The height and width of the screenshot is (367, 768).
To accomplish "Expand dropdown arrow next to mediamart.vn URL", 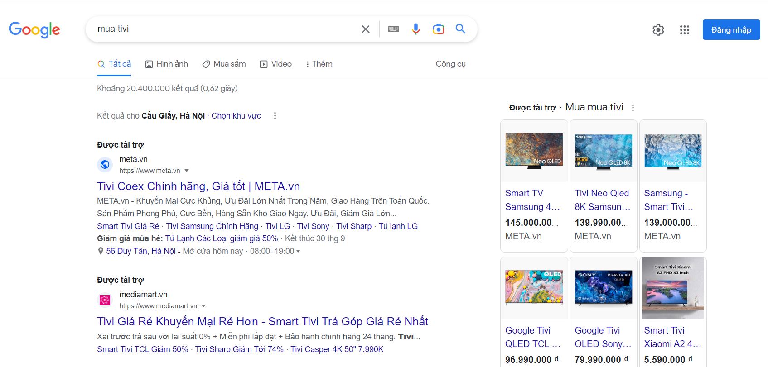I will tap(203, 306).
